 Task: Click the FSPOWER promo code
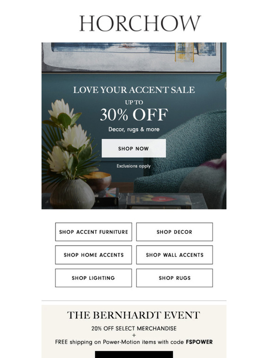tap(199, 342)
